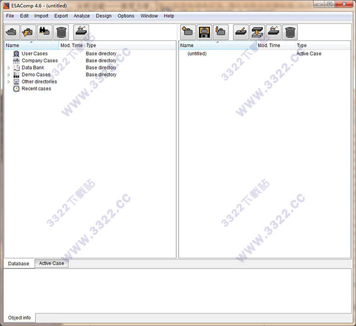Click the Demo Cases directory icon
356x326 pixels.
click(x=17, y=75)
